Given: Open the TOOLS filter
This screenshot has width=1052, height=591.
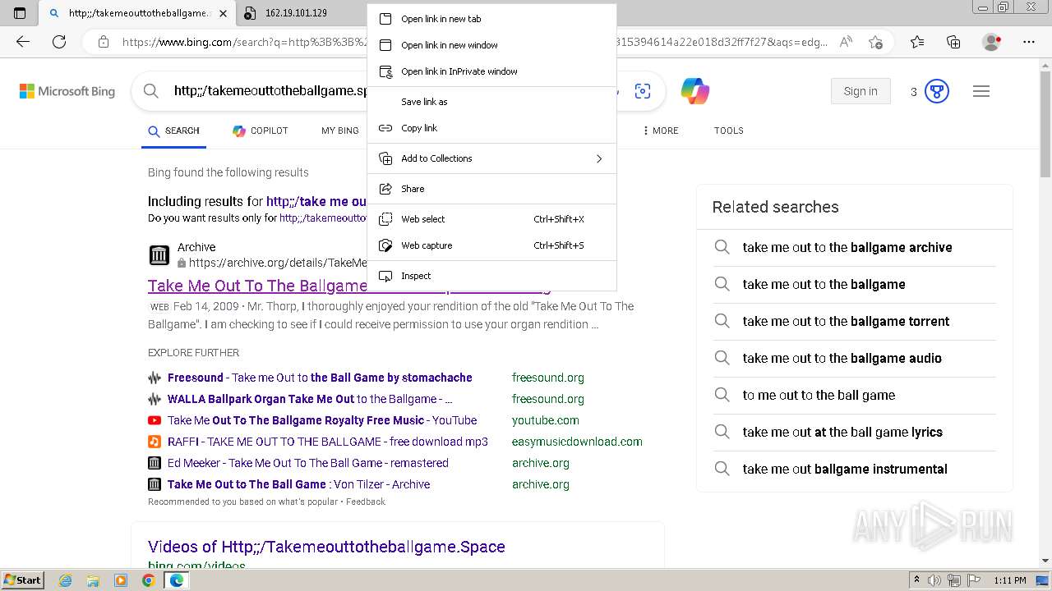Looking at the screenshot, I should click(x=728, y=131).
